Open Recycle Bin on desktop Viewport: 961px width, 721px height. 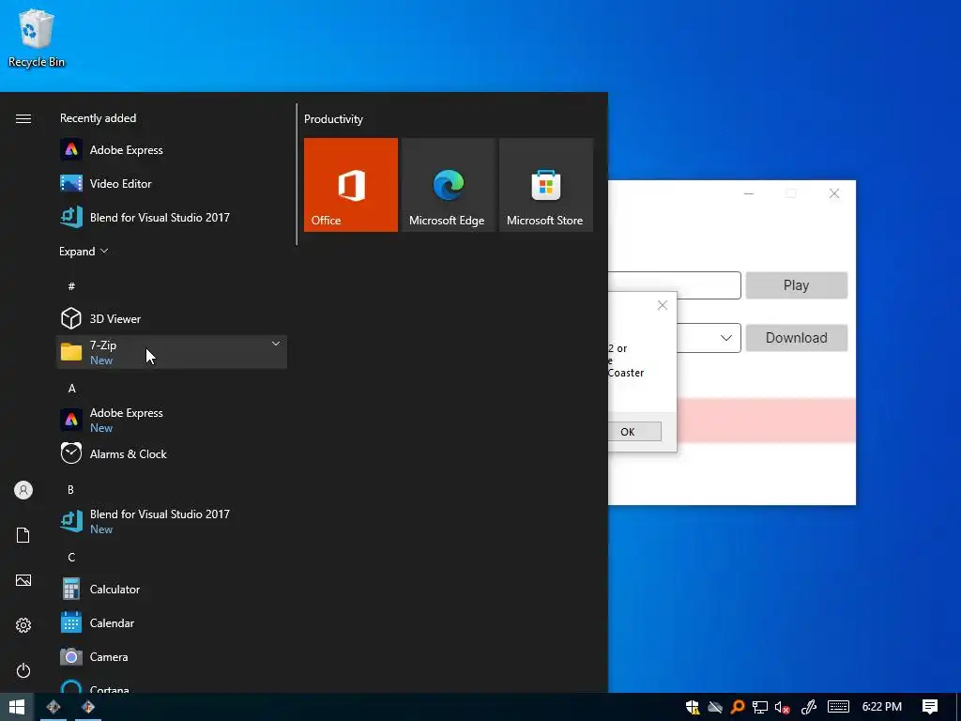(x=37, y=38)
